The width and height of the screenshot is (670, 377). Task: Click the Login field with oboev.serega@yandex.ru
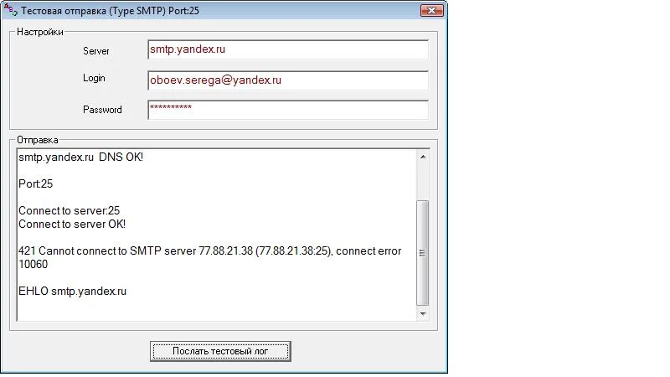coord(288,80)
